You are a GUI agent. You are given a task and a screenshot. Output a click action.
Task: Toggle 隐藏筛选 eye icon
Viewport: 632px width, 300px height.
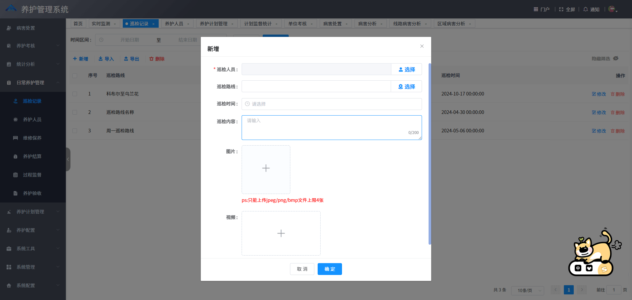[x=616, y=58]
